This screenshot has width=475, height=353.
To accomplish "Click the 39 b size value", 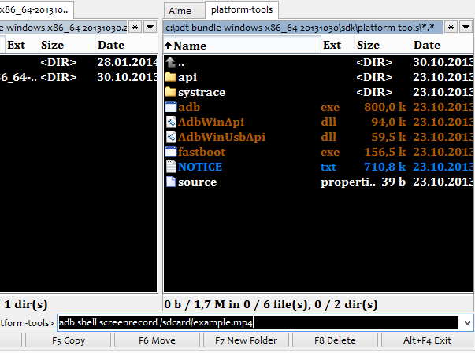I will pos(393,182).
